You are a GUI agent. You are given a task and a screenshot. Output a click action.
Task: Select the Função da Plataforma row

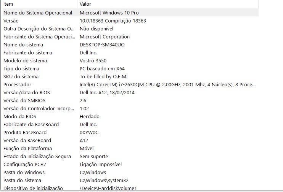click(x=130, y=148)
